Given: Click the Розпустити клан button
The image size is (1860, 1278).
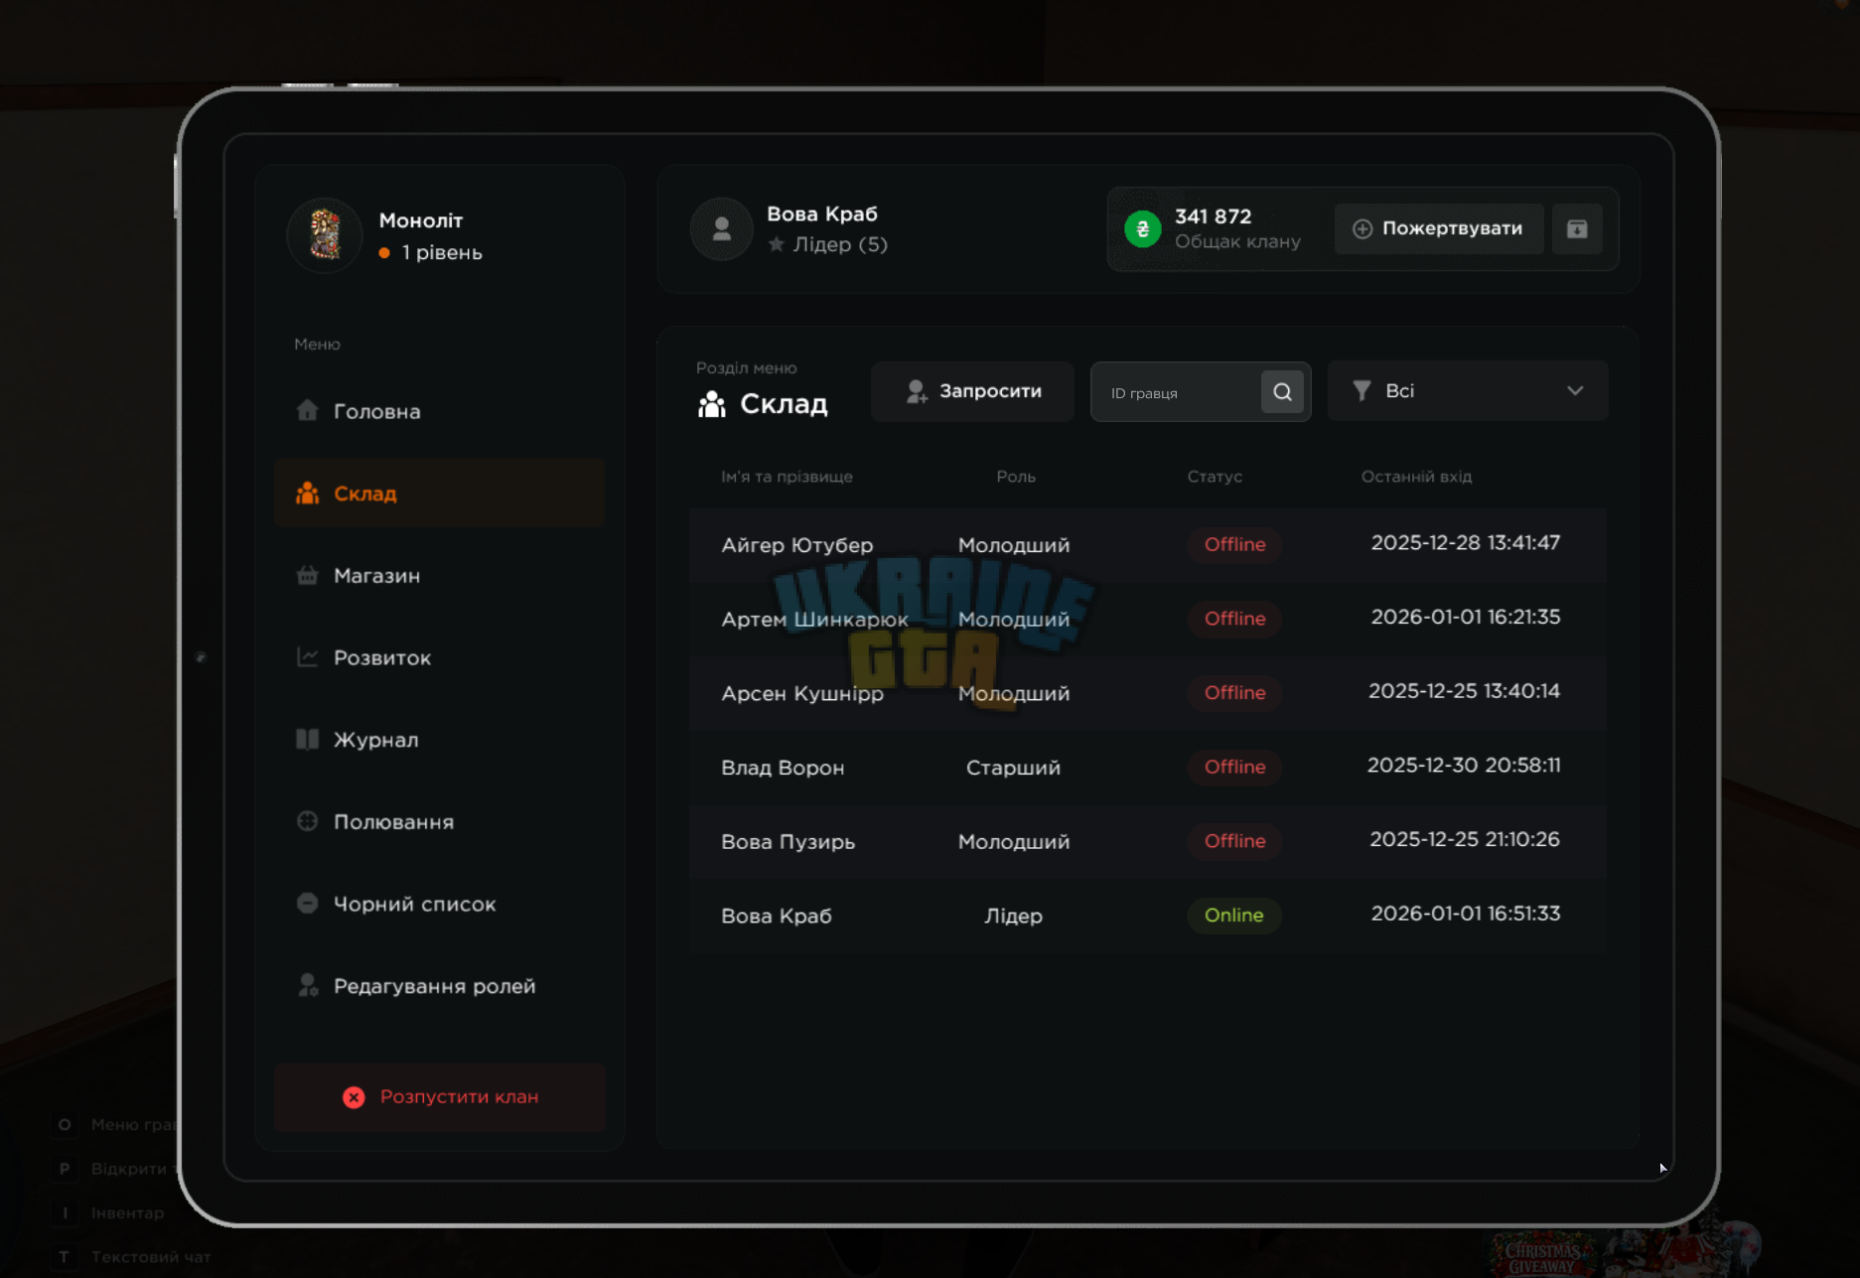Looking at the screenshot, I should 439,1097.
